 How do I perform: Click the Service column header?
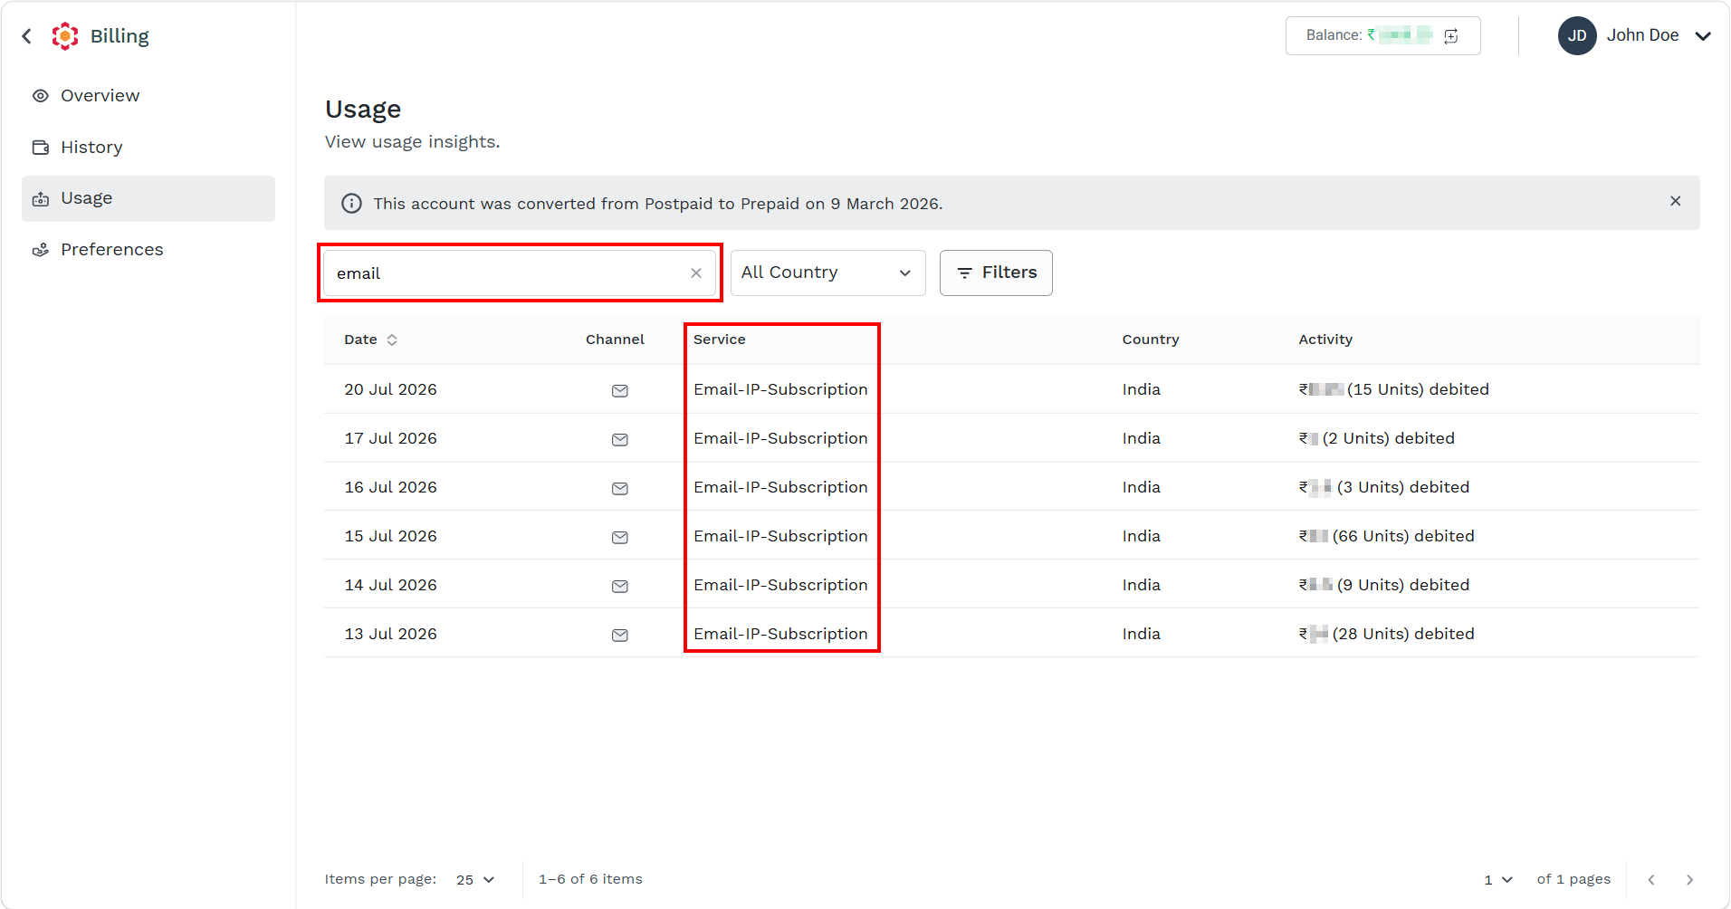coord(720,340)
